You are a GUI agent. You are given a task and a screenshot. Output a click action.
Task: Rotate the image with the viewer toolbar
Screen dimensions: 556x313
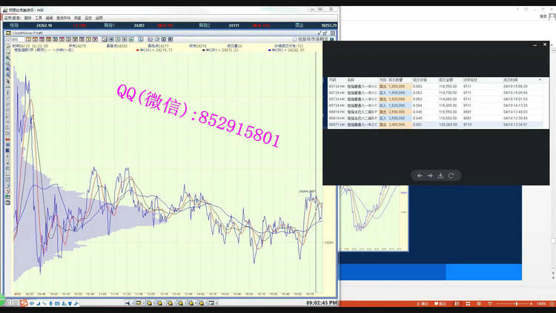451,176
